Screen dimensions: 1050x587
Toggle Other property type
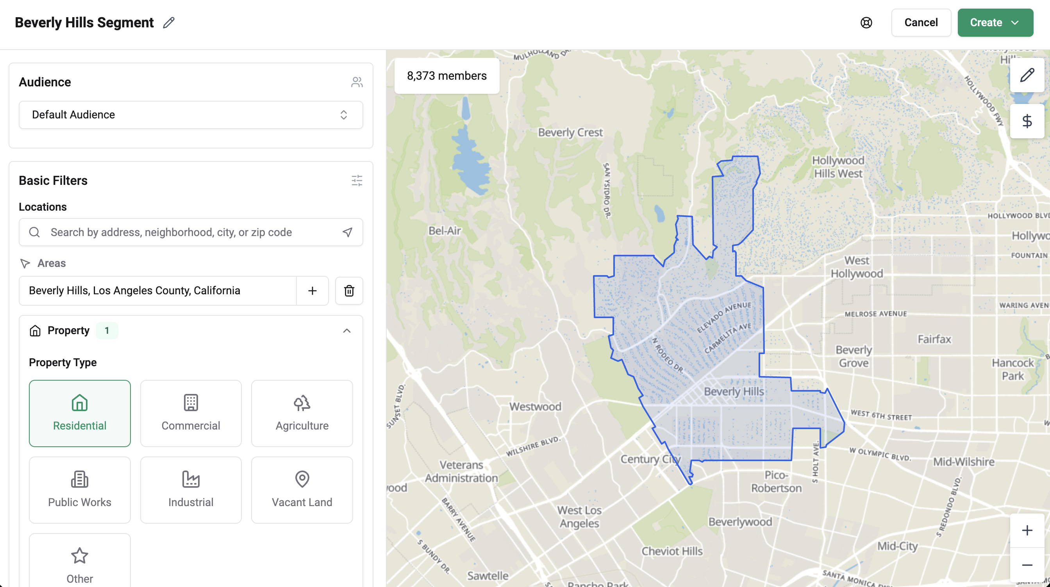[x=80, y=561]
